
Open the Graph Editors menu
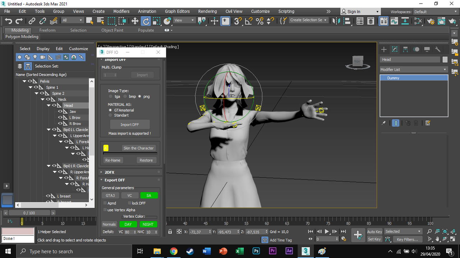pos(177,11)
